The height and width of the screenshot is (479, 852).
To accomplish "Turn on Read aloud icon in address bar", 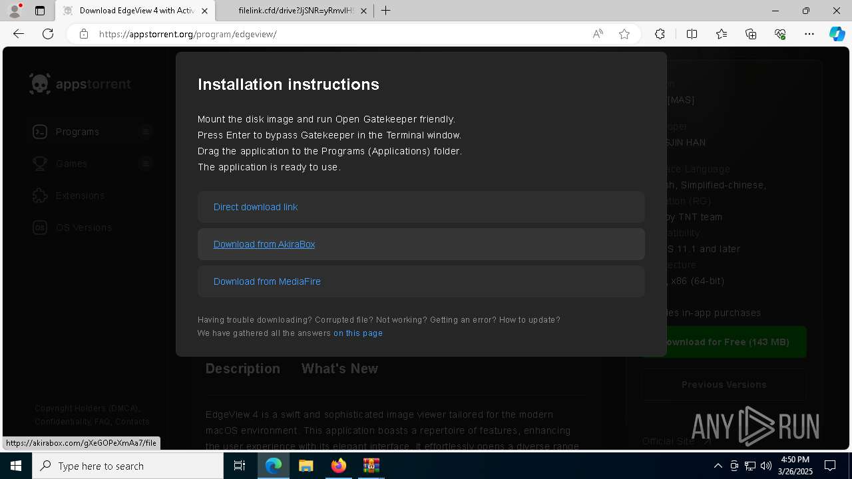I will click(x=598, y=34).
